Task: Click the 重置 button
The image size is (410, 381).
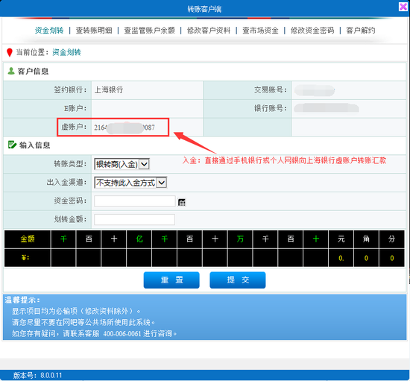Action: (171, 280)
